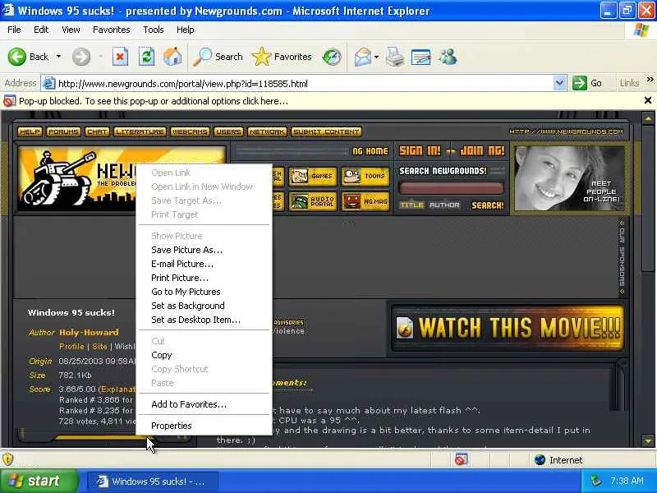
Task: Close the pop-up blocked information bar
Action: (648, 100)
